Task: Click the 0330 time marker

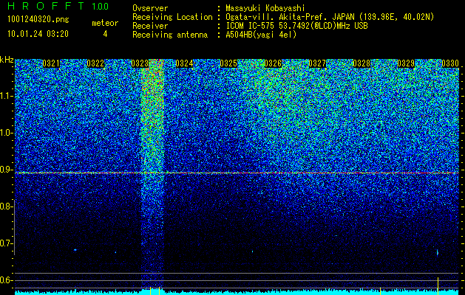Action: point(450,63)
